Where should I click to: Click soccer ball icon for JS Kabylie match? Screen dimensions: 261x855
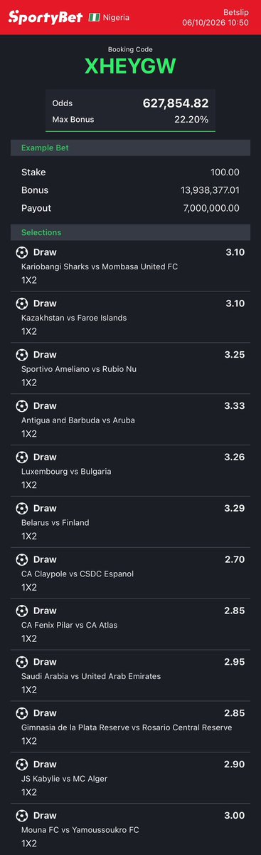click(x=22, y=765)
